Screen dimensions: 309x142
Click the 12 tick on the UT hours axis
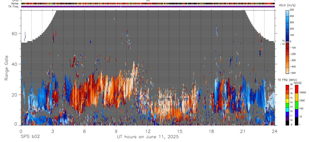pos(148,131)
